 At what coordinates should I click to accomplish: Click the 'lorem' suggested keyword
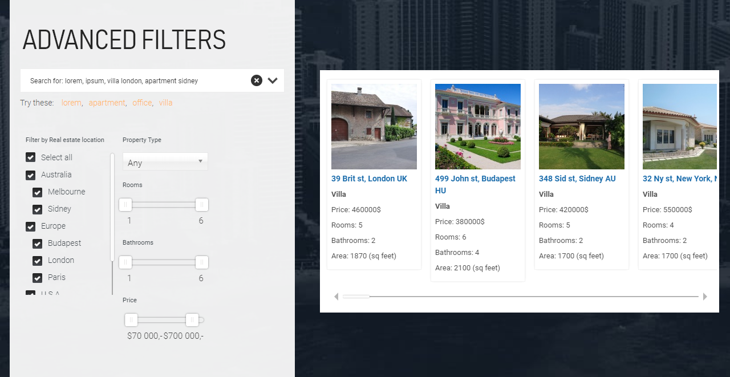(x=71, y=103)
